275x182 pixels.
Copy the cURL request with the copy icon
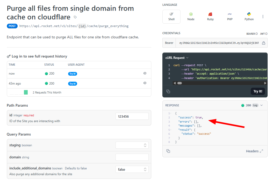tap(168, 91)
